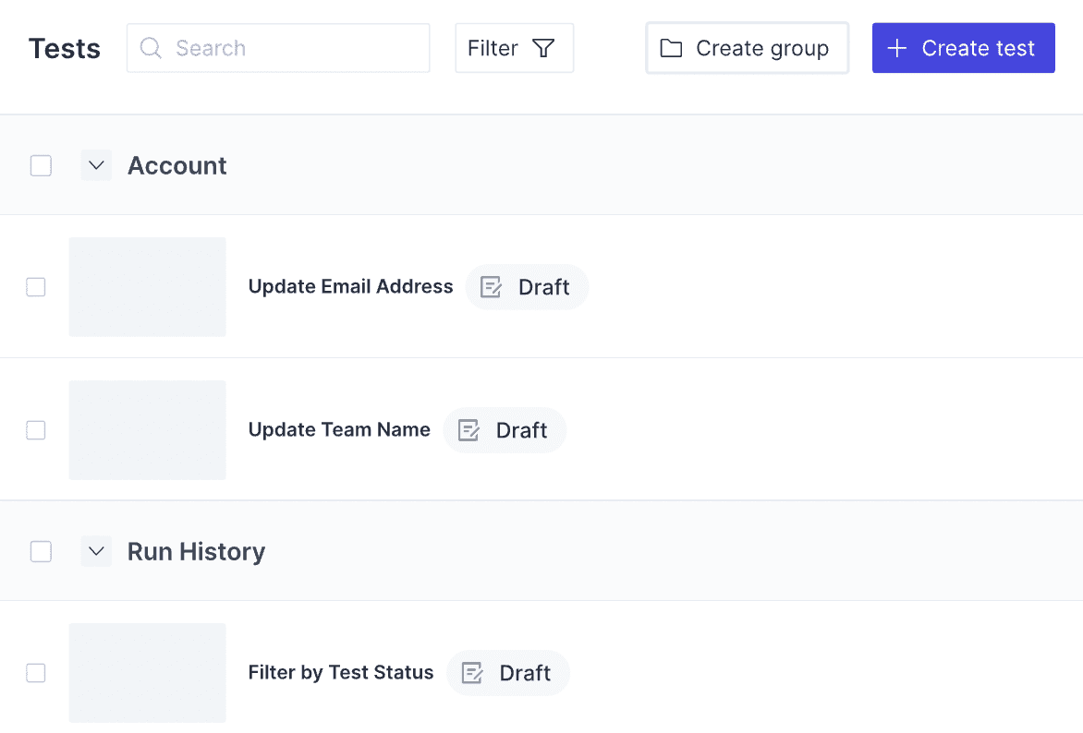Collapse the Run History group chevron
This screenshot has width=1083, height=733.
tap(96, 551)
